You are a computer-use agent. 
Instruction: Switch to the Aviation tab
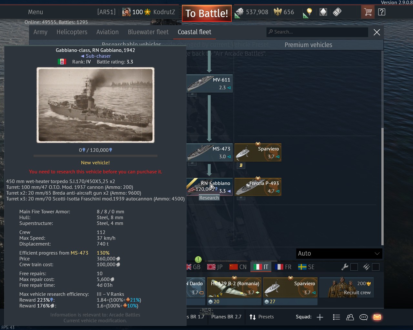pos(107,32)
